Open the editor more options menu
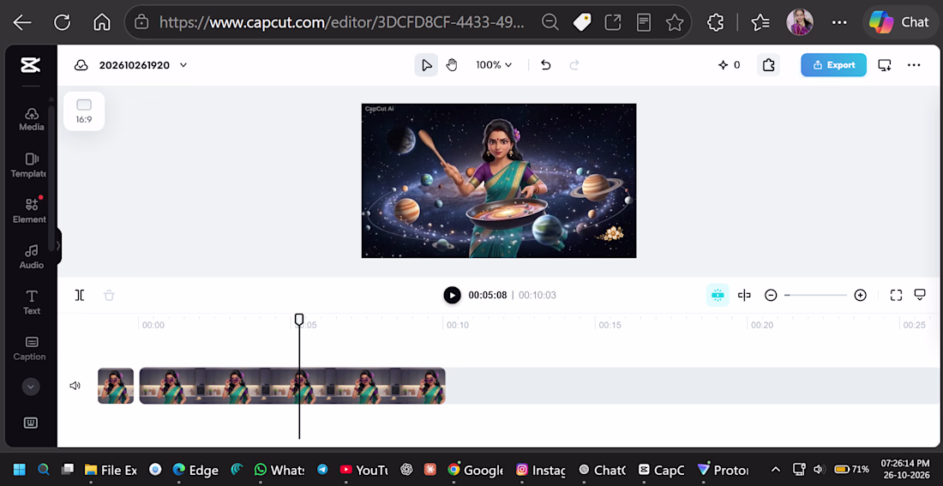Image resolution: width=943 pixels, height=486 pixels. (x=914, y=65)
